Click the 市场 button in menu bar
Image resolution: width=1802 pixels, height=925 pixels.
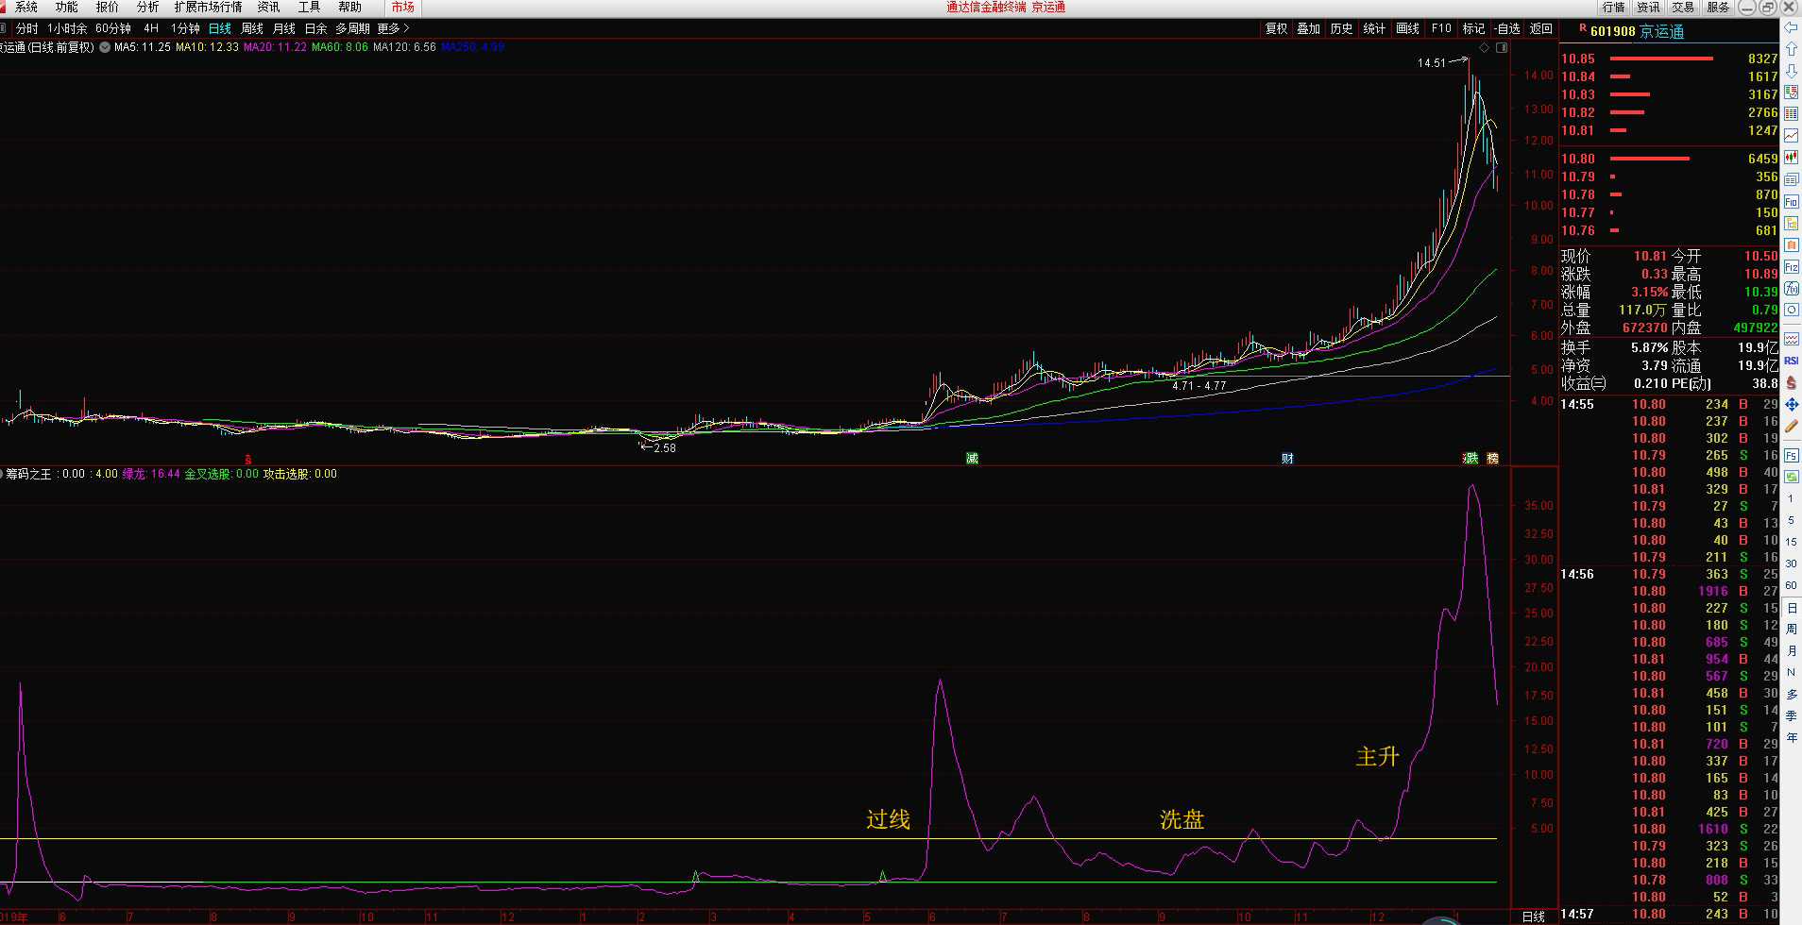(x=403, y=7)
